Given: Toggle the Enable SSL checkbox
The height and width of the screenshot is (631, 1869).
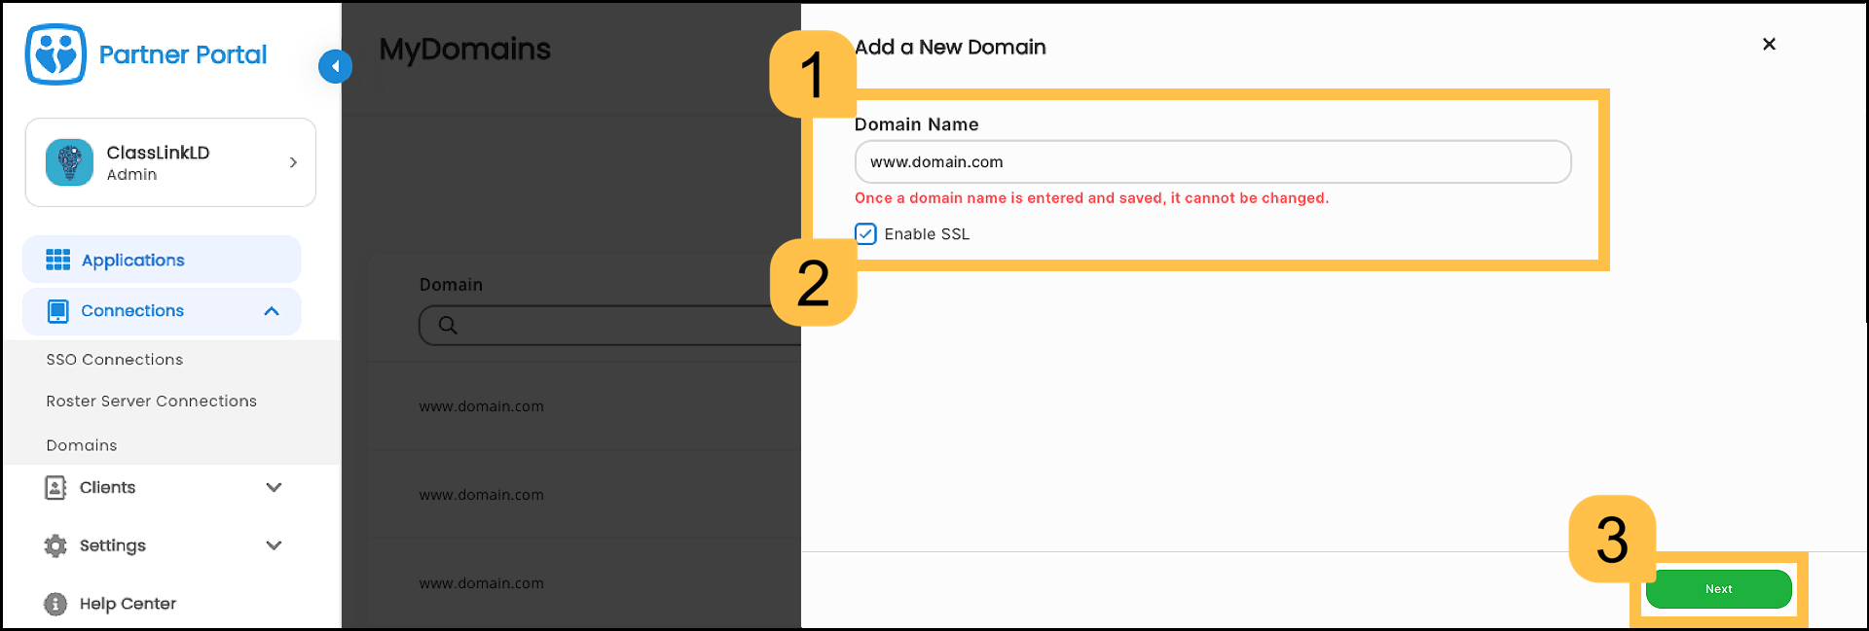Looking at the screenshot, I should [865, 233].
